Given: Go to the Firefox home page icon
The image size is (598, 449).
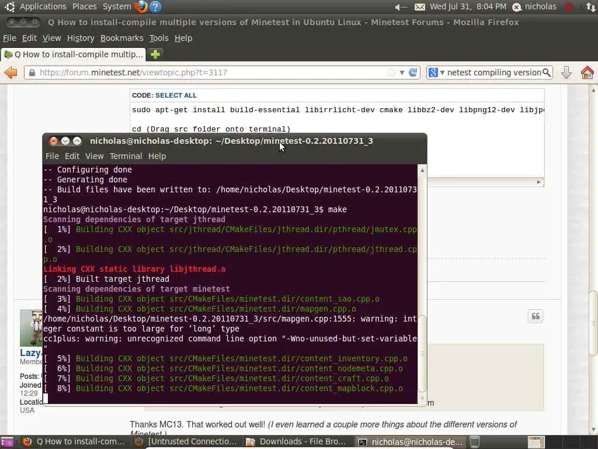Looking at the screenshot, I should (587, 72).
